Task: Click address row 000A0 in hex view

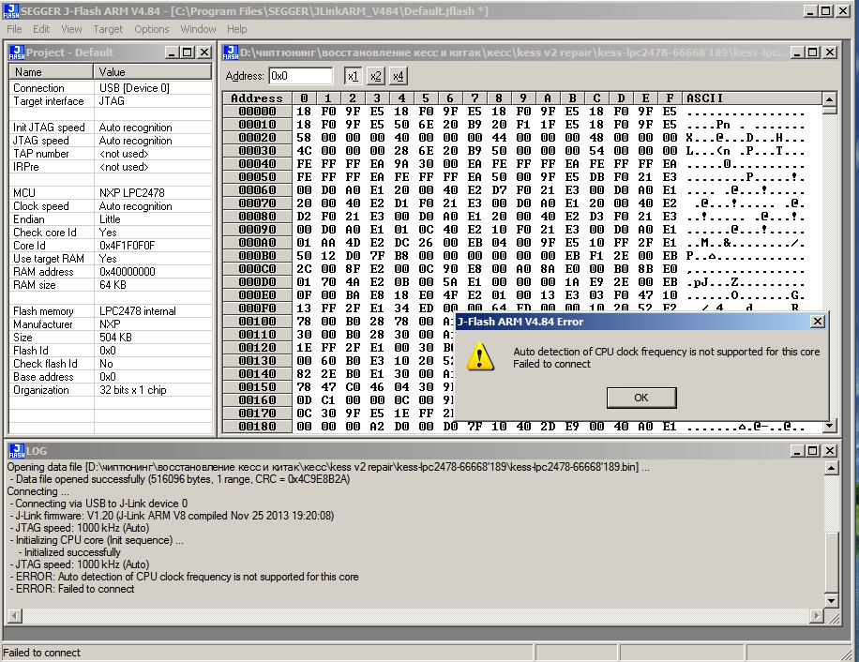Action: [257, 243]
